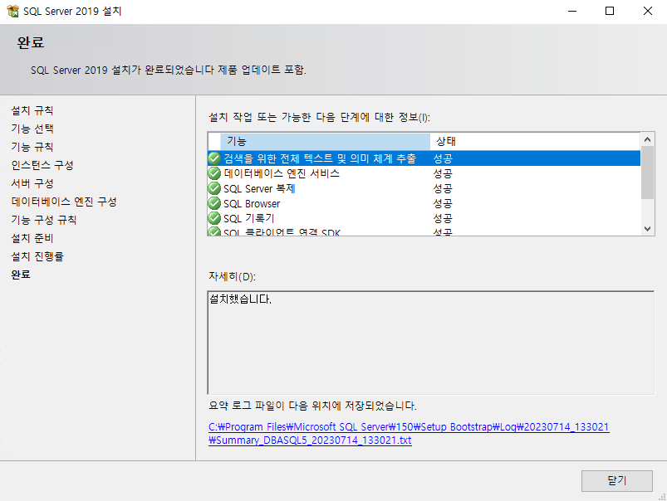Click the 닫기 button
The width and height of the screenshot is (667, 501).
pos(617,480)
